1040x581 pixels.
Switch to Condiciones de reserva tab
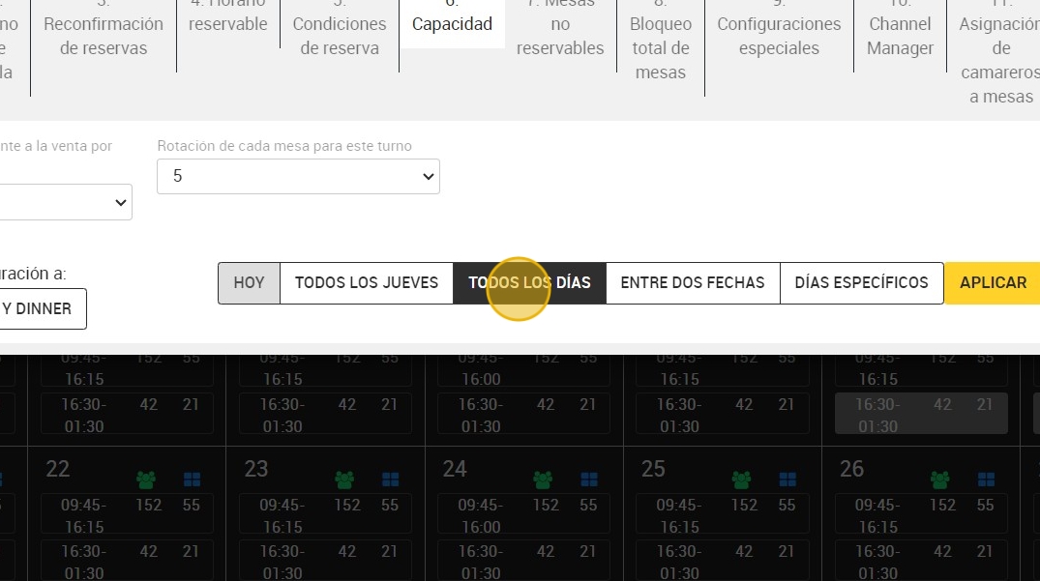[x=340, y=36]
